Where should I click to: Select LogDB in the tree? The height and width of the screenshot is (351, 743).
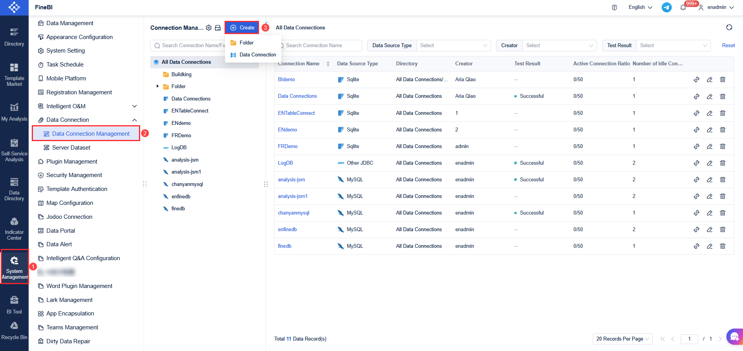pos(179,148)
